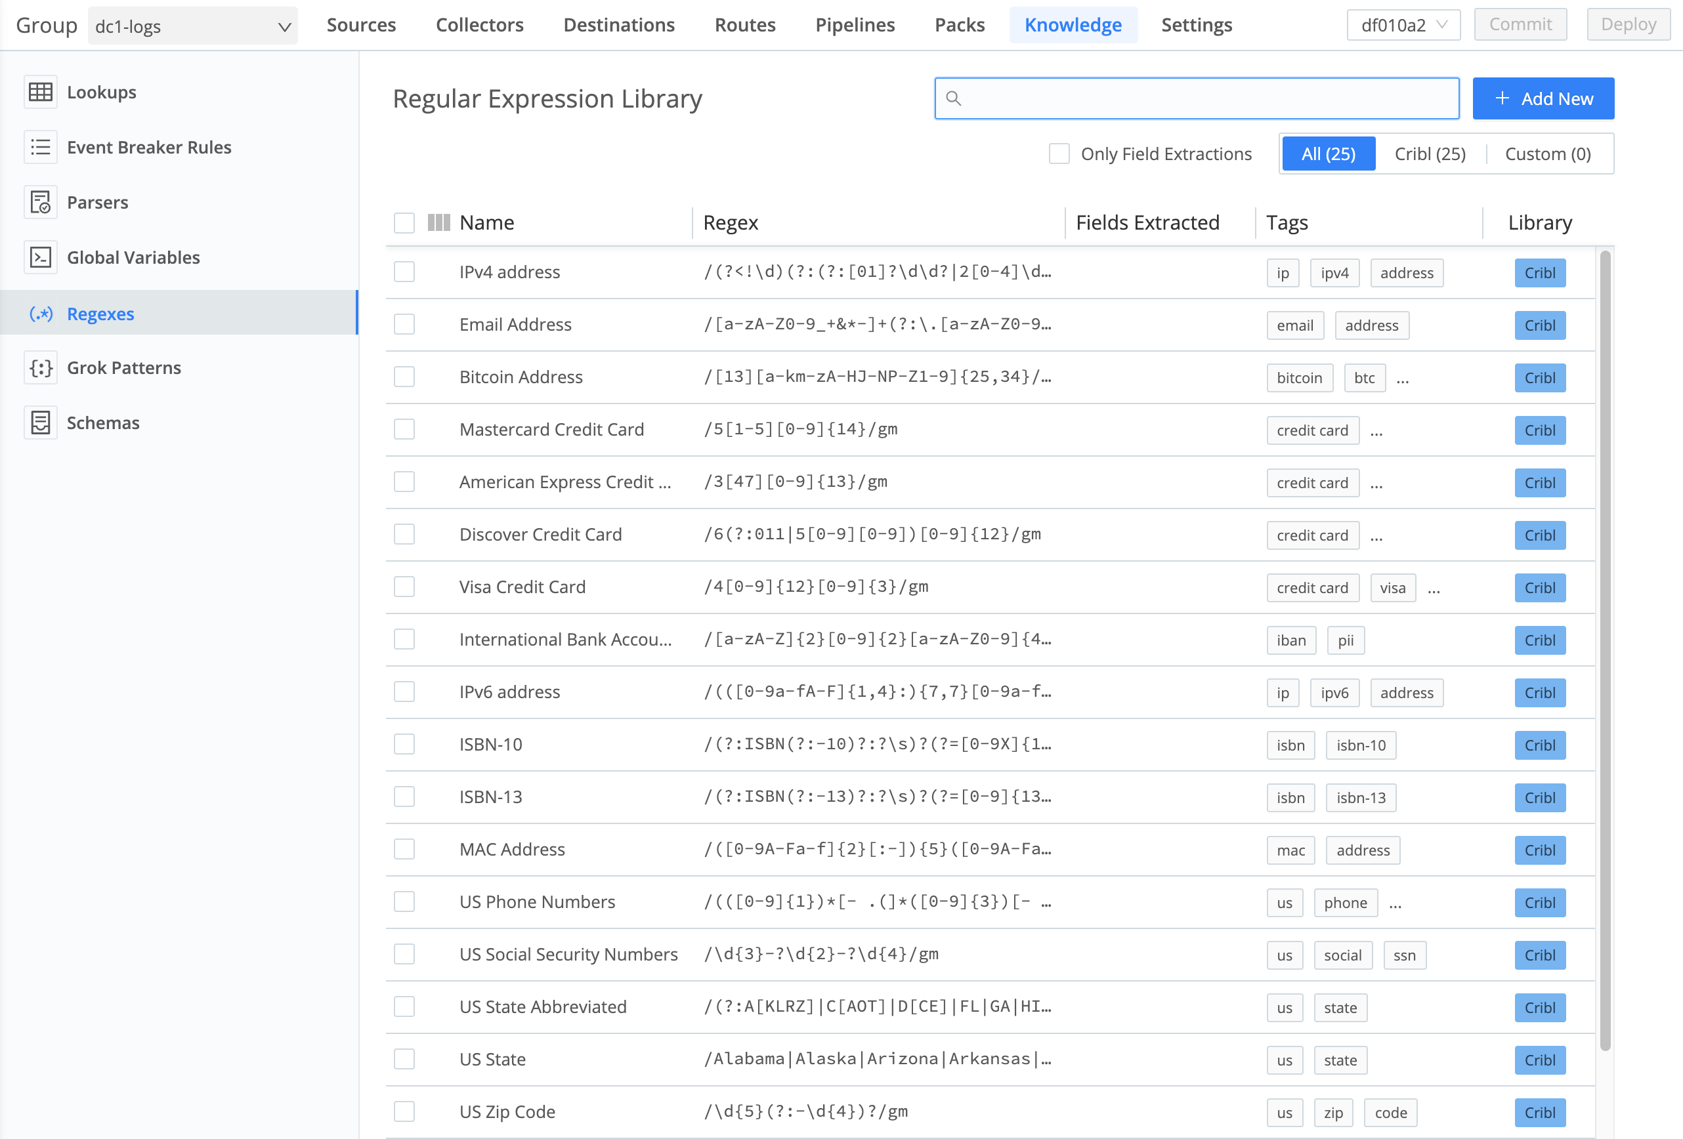Switch to the Routes tab
The height and width of the screenshot is (1139, 1683).
(745, 26)
